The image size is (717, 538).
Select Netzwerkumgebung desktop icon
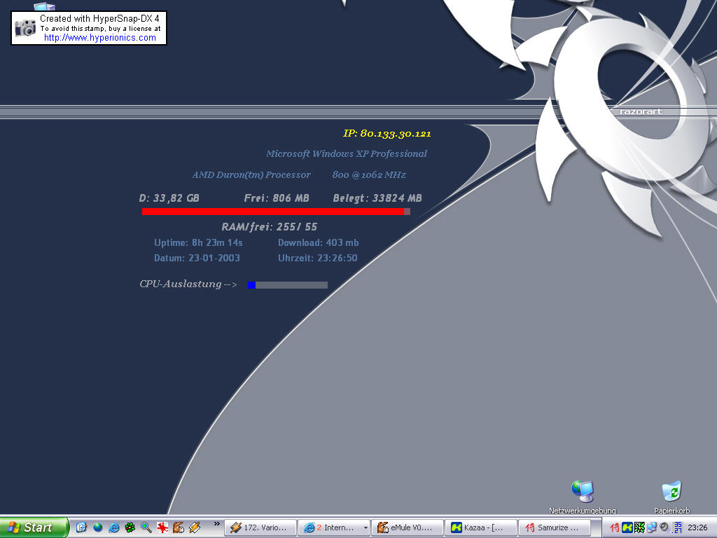(583, 497)
